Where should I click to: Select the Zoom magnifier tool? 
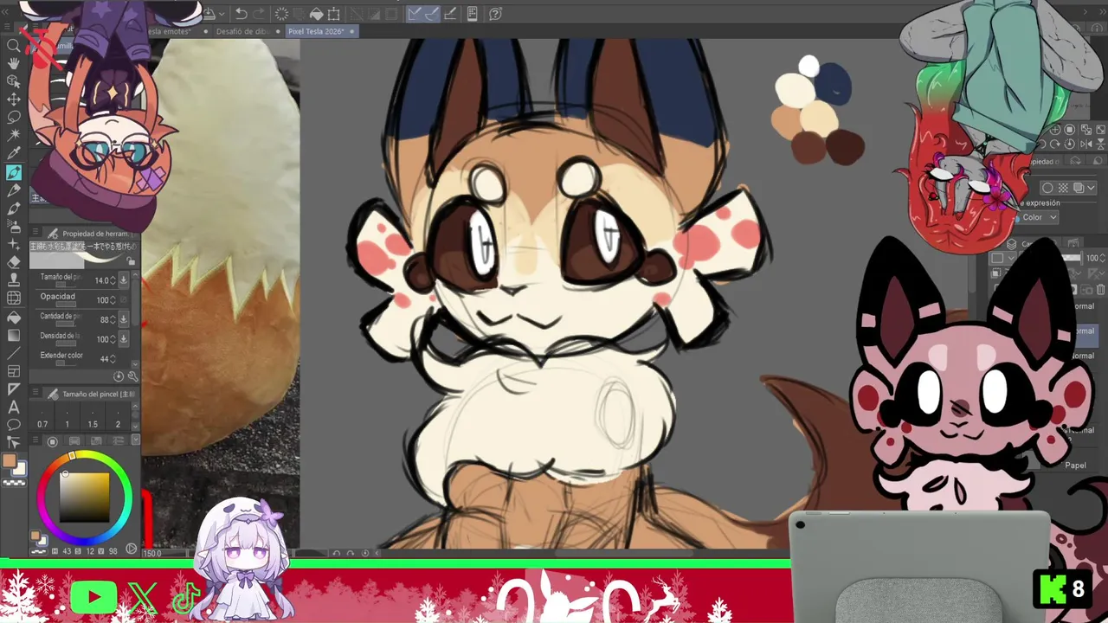(13, 46)
